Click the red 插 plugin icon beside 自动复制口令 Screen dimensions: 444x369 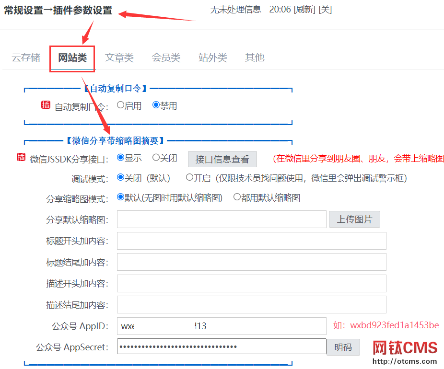pos(46,105)
